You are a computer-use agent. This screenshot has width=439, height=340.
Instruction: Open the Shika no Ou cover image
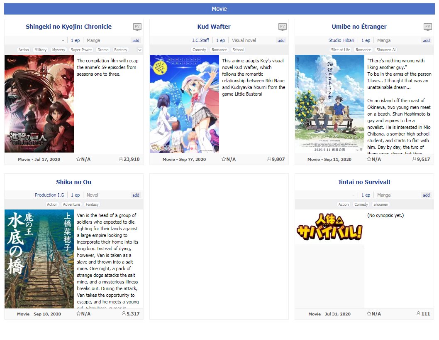(x=39, y=259)
